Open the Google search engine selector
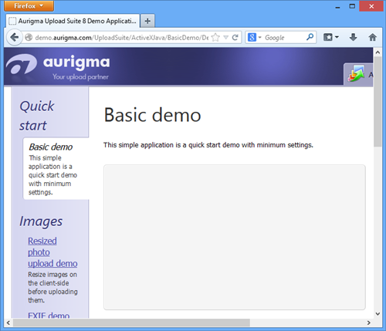The image size is (386, 331). (x=254, y=38)
